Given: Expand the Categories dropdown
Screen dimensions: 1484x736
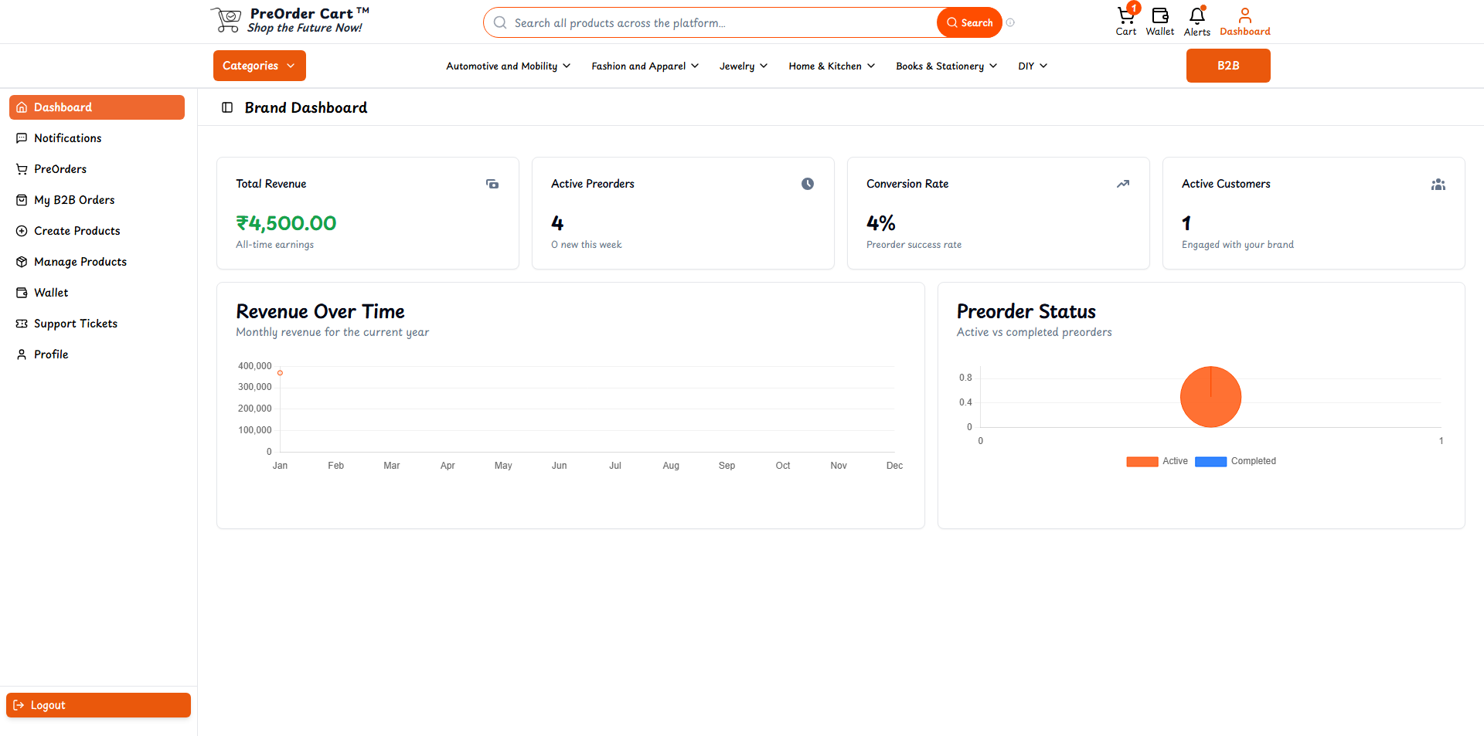Looking at the screenshot, I should point(259,66).
